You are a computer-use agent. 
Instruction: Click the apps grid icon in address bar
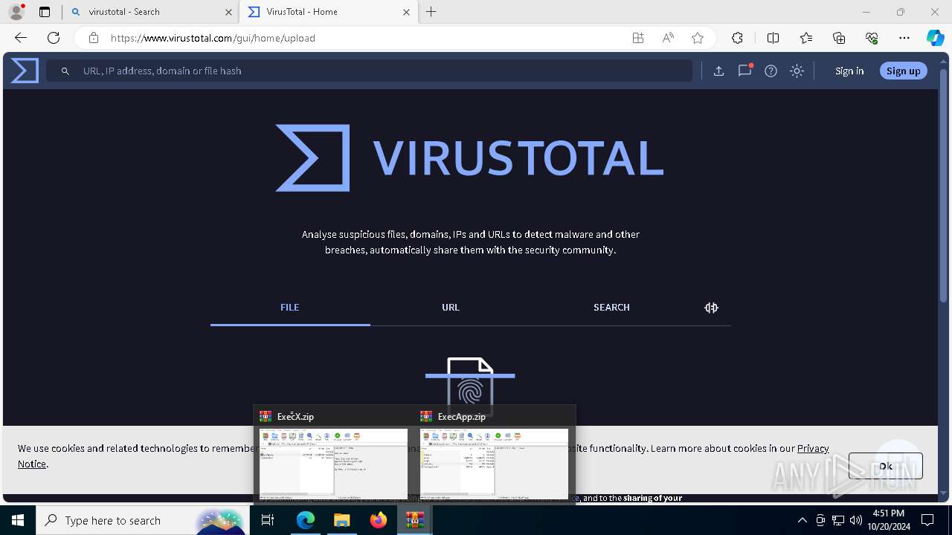[638, 38]
